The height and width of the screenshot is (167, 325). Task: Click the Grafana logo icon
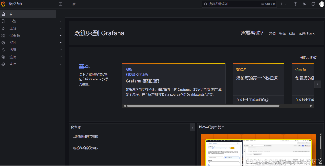point(3,4)
